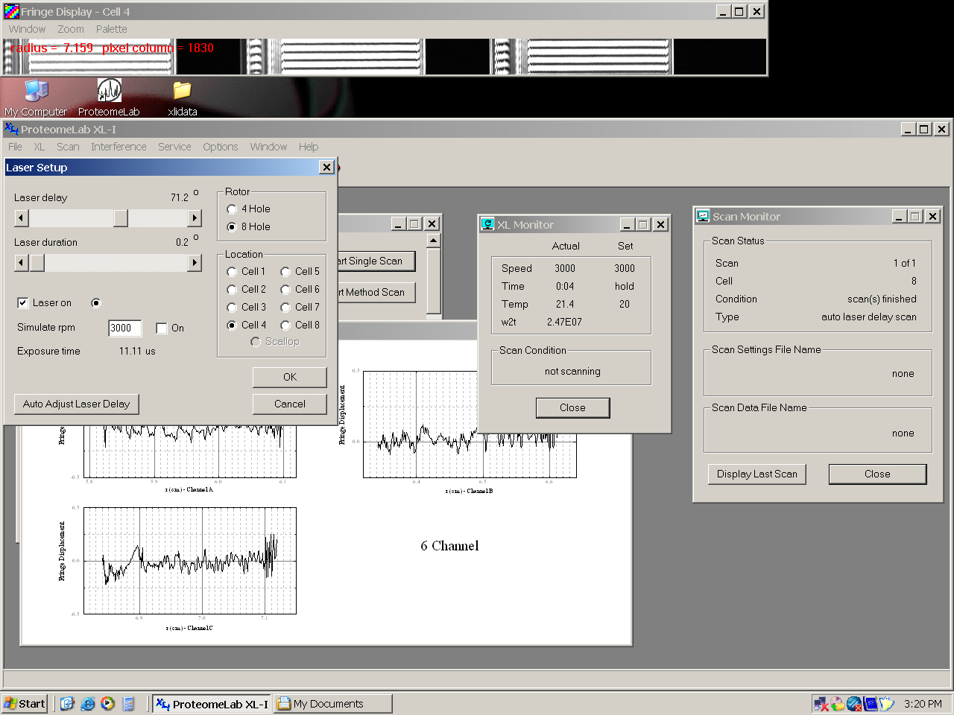Open the Interference menu

click(x=119, y=147)
